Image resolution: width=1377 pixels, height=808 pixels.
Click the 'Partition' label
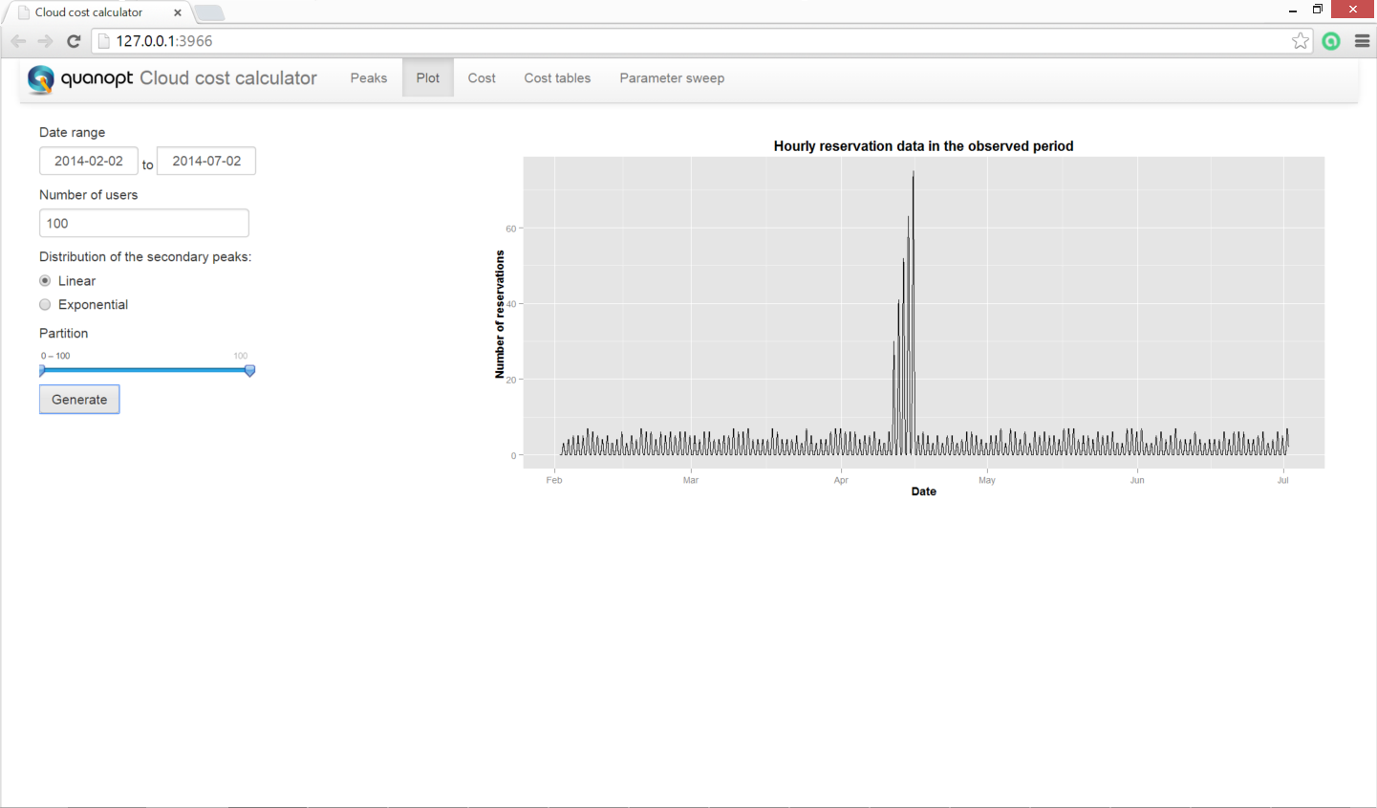(x=64, y=334)
